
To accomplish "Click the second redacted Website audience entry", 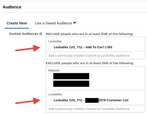I will pos(71,84).
